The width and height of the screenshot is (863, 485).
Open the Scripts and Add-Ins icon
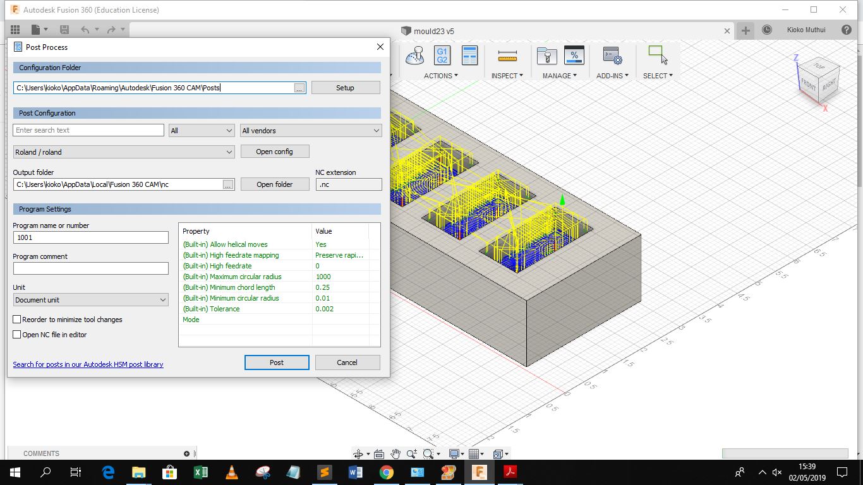(612, 56)
